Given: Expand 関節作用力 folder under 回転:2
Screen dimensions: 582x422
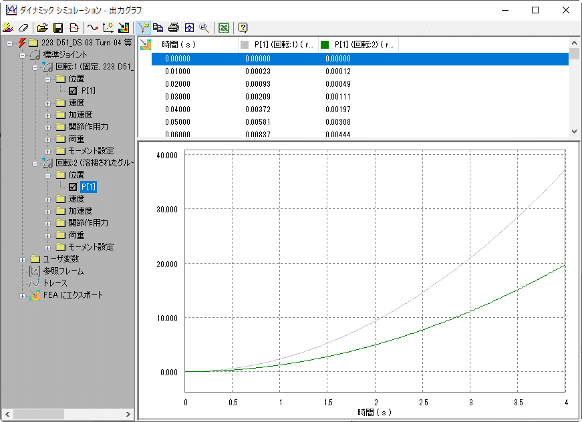Looking at the screenshot, I should [47, 224].
